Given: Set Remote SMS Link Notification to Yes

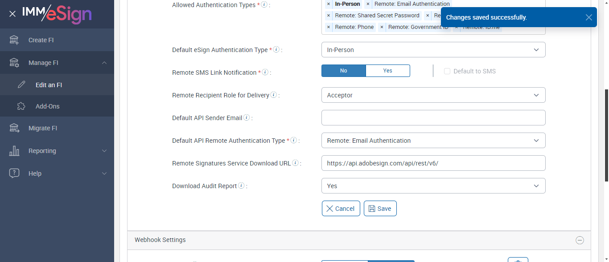Looking at the screenshot, I should click(387, 71).
